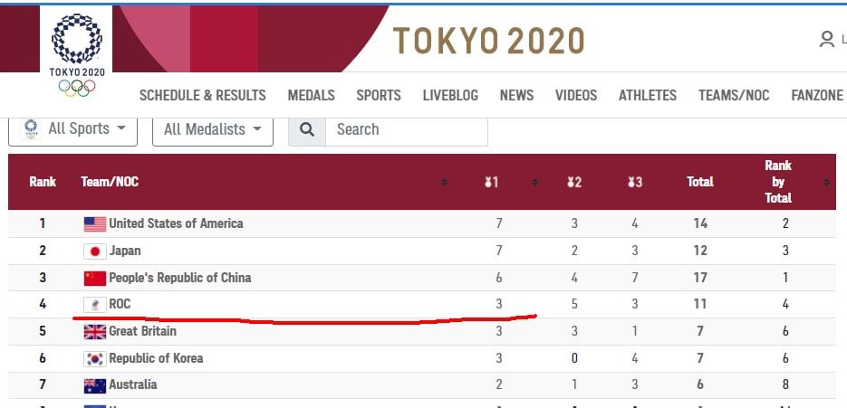Go to the Athletes menu item
Viewport: 847px width, 408px height.
[x=647, y=96]
